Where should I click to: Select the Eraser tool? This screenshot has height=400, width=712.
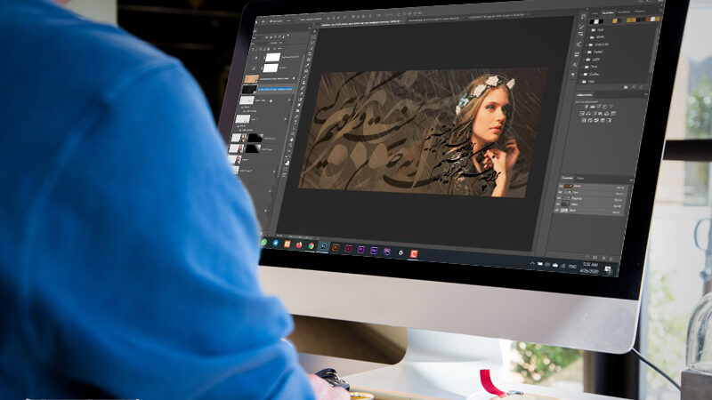302,94
